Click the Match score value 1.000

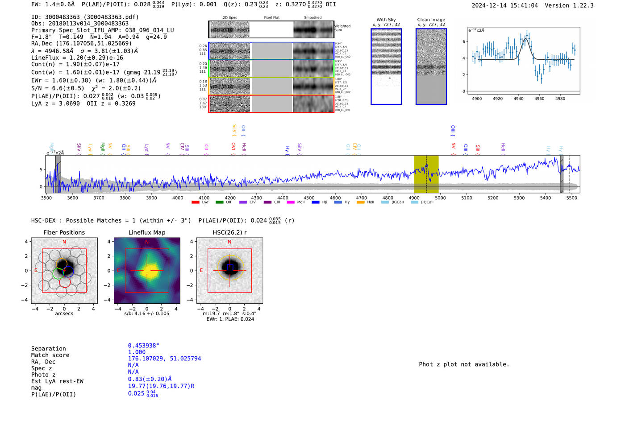click(x=137, y=352)
